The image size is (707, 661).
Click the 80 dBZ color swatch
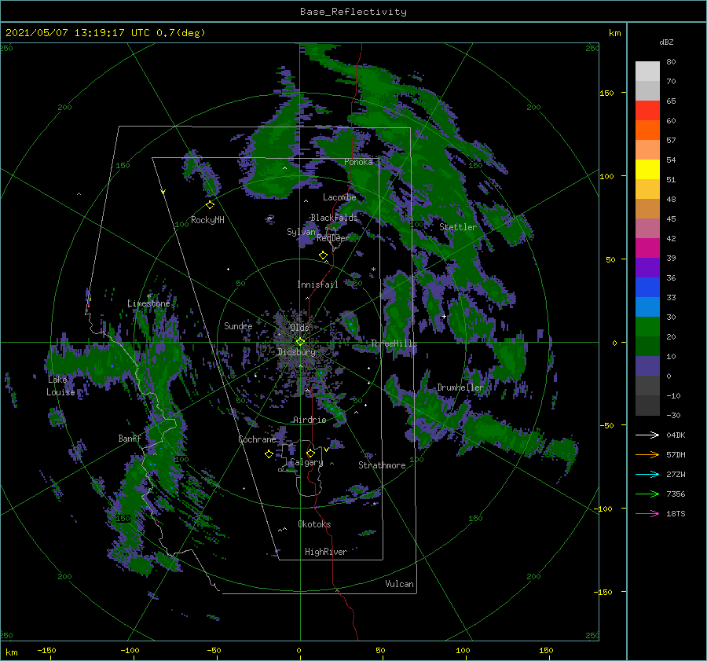(647, 71)
